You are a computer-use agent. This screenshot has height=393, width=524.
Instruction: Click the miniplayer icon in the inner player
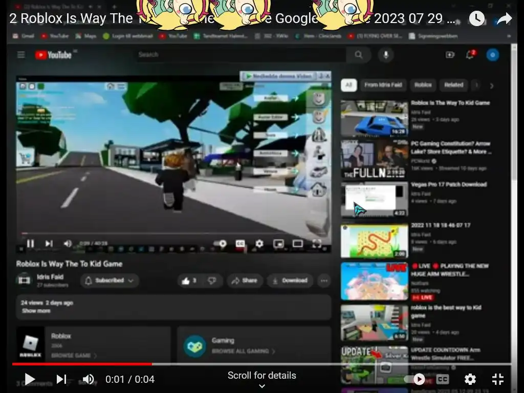(278, 244)
